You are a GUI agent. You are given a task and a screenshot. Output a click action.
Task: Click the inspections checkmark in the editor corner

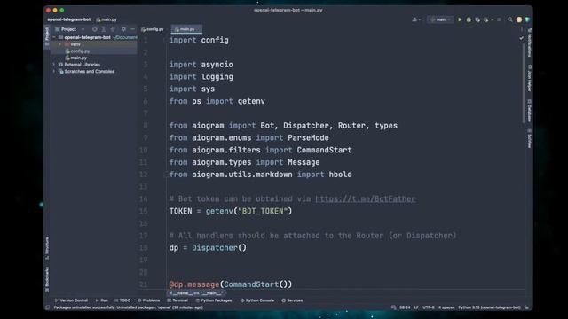coord(521,38)
